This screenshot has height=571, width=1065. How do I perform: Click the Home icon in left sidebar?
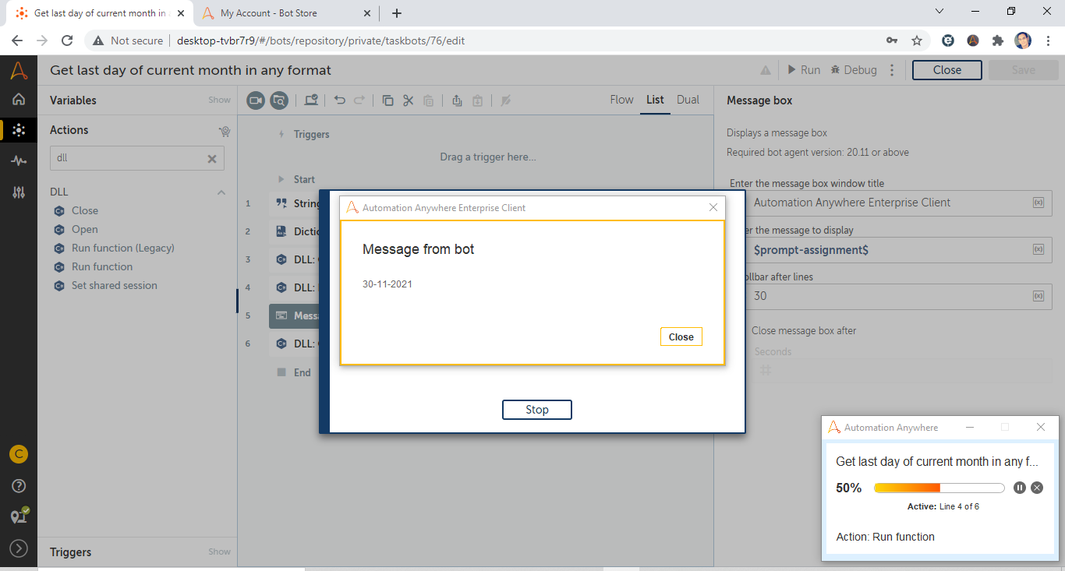click(x=19, y=99)
